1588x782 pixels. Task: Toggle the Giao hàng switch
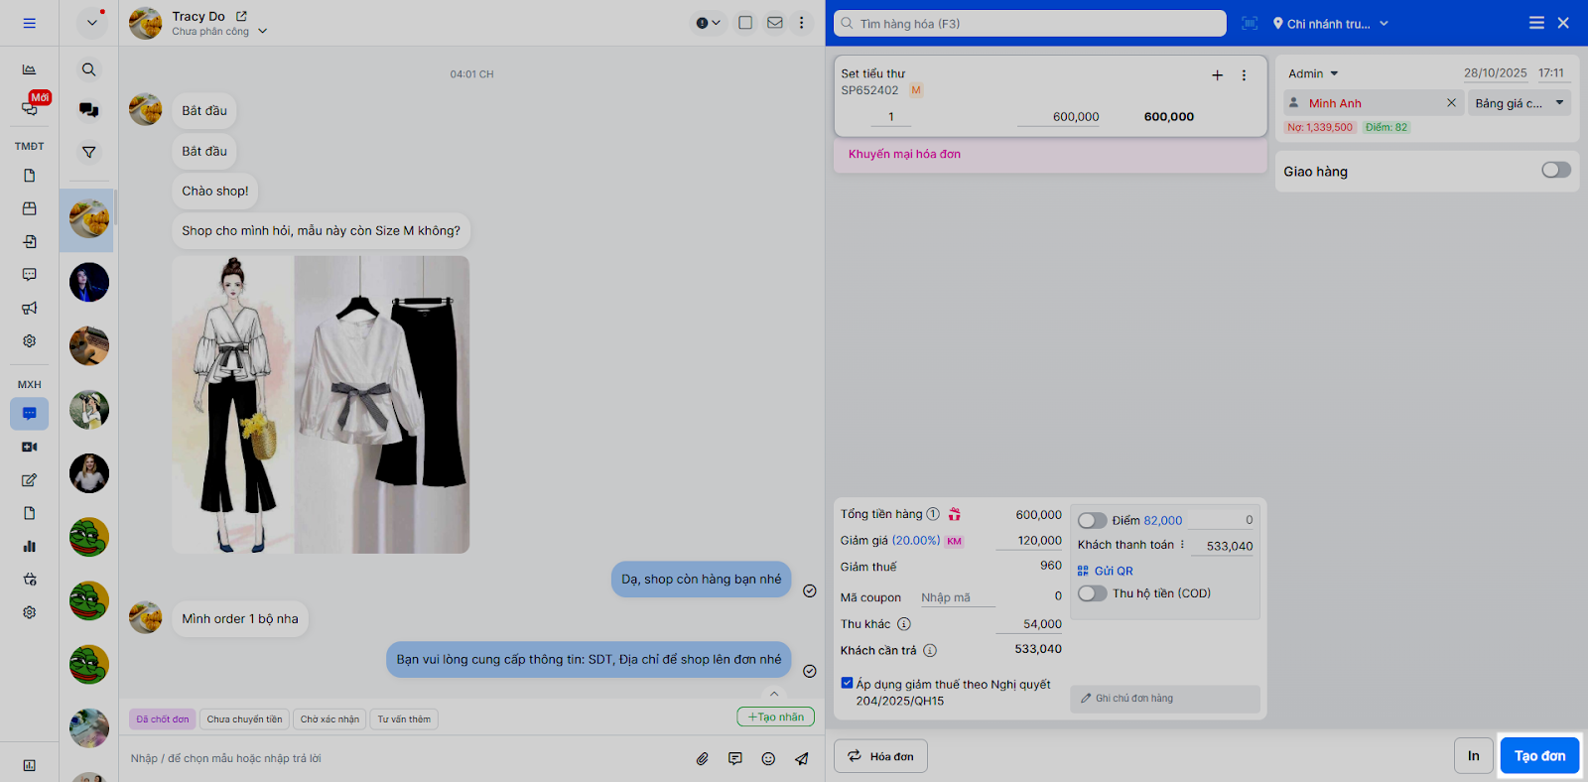tap(1555, 170)
